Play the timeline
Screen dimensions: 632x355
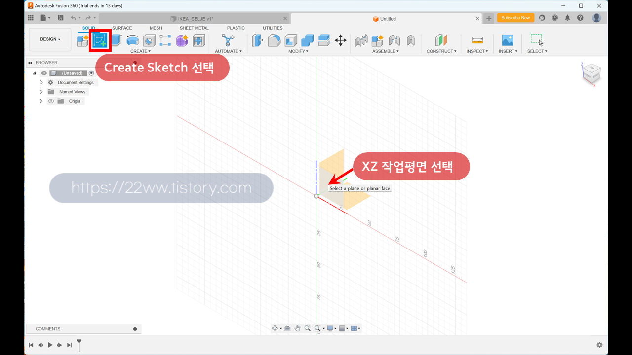(50, 345)
